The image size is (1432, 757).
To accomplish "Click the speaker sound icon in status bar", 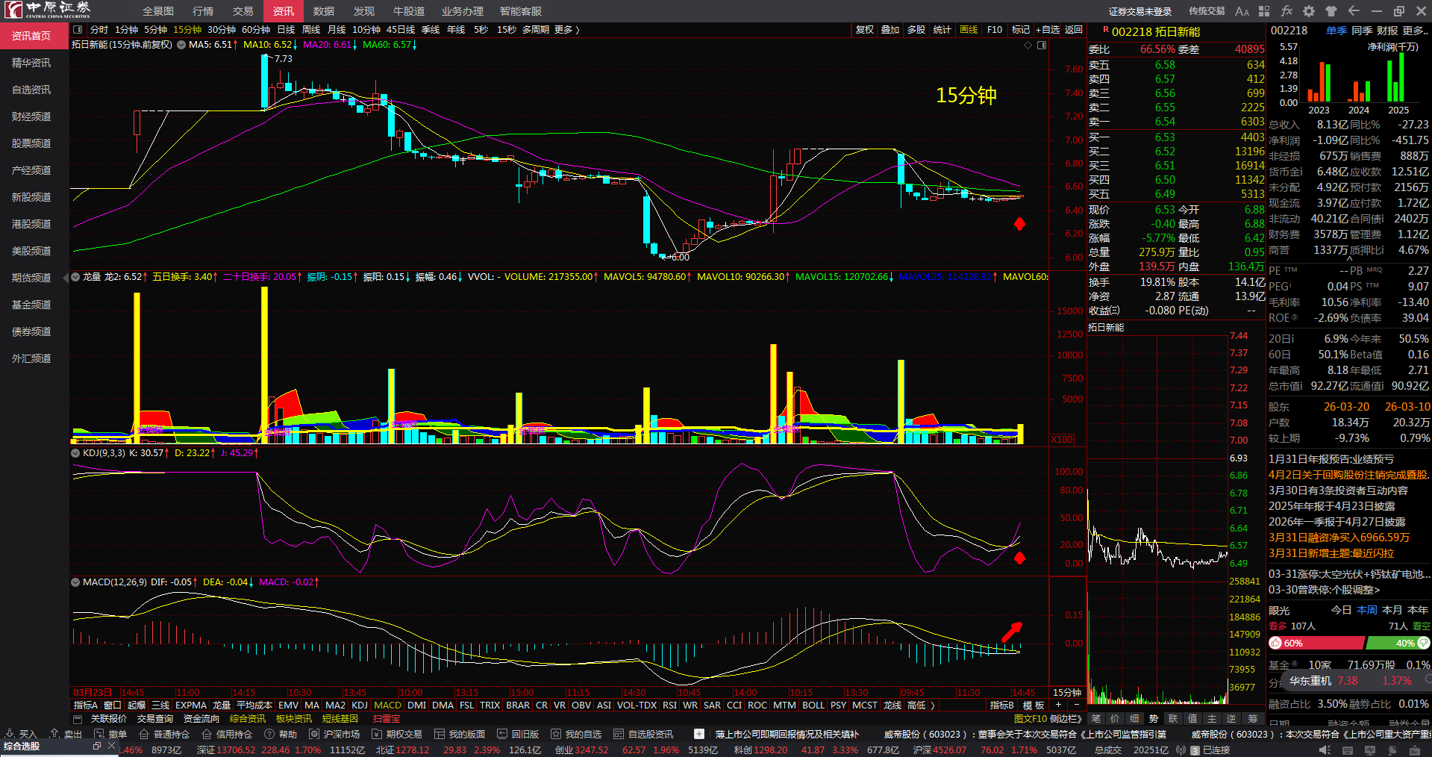I will 1325,750.
